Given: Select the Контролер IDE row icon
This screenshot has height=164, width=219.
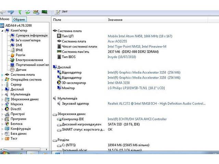Looking at the screenshot, I should 59,119.
